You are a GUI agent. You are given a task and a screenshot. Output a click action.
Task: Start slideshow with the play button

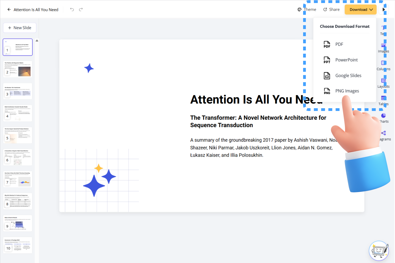point(383,10)
